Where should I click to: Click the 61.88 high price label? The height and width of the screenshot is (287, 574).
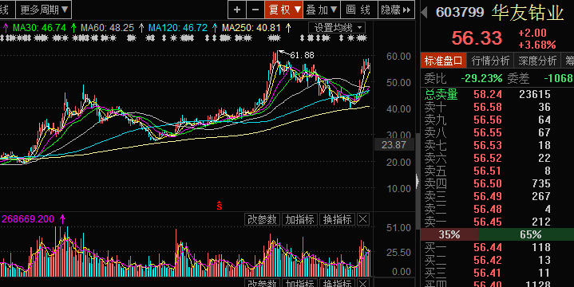[x=302, y=55]
